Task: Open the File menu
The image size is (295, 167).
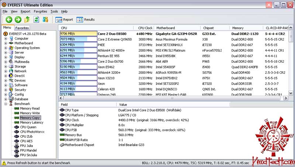Action: [x=5, y=11]
